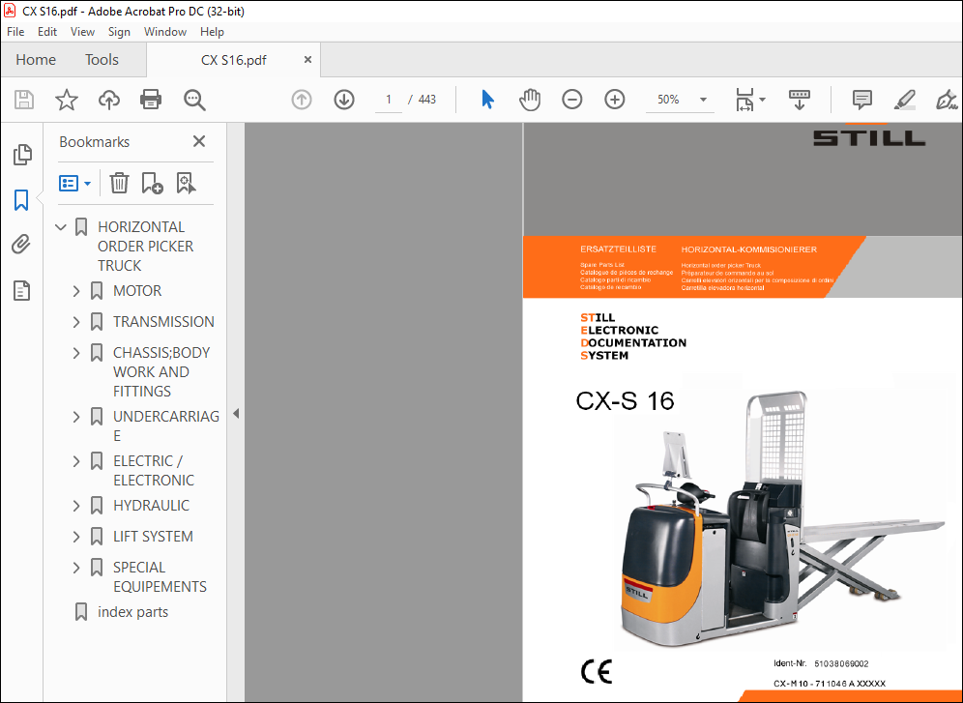Open the Attachments paperclip panel
963x703 pixels.
click(21, 245)
